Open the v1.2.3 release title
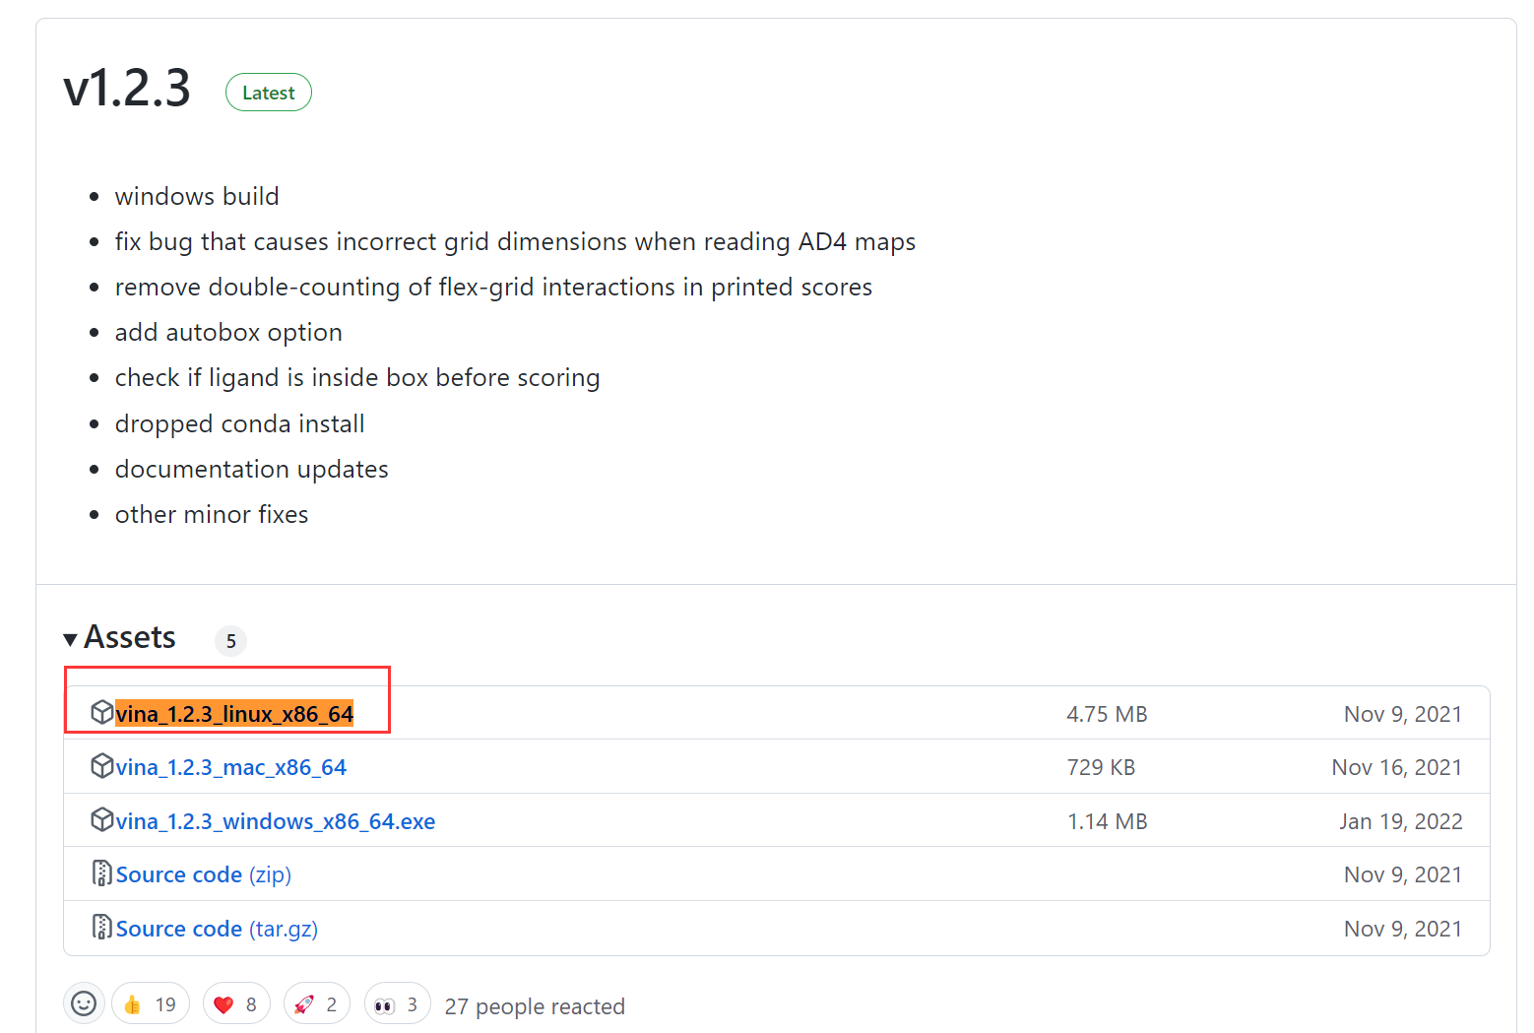The image size is (1534, 1033). click(x=127, y=89)
